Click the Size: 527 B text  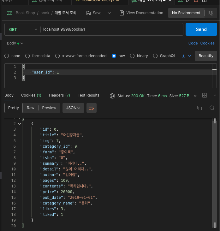(179, 96)
